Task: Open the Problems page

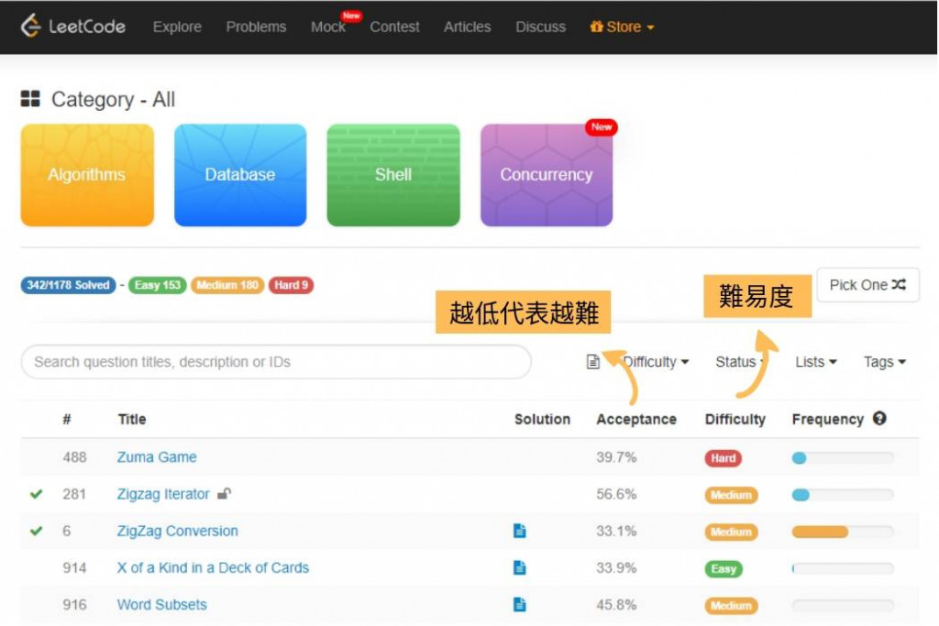Action: click(256, 27)
